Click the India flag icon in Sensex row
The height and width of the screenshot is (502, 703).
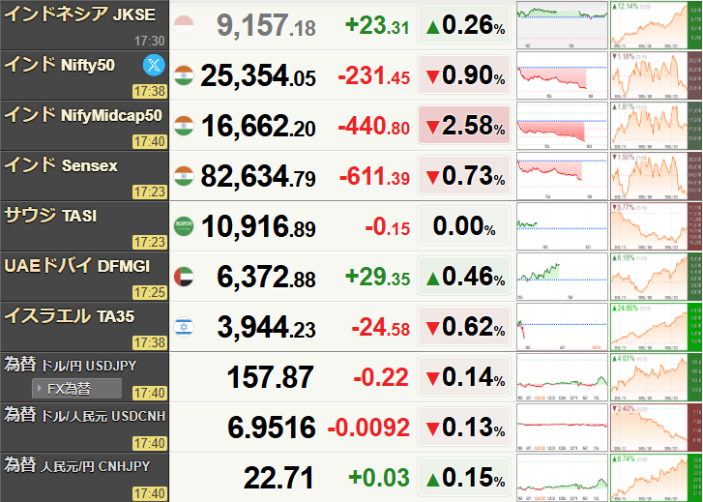click(184, 176)
